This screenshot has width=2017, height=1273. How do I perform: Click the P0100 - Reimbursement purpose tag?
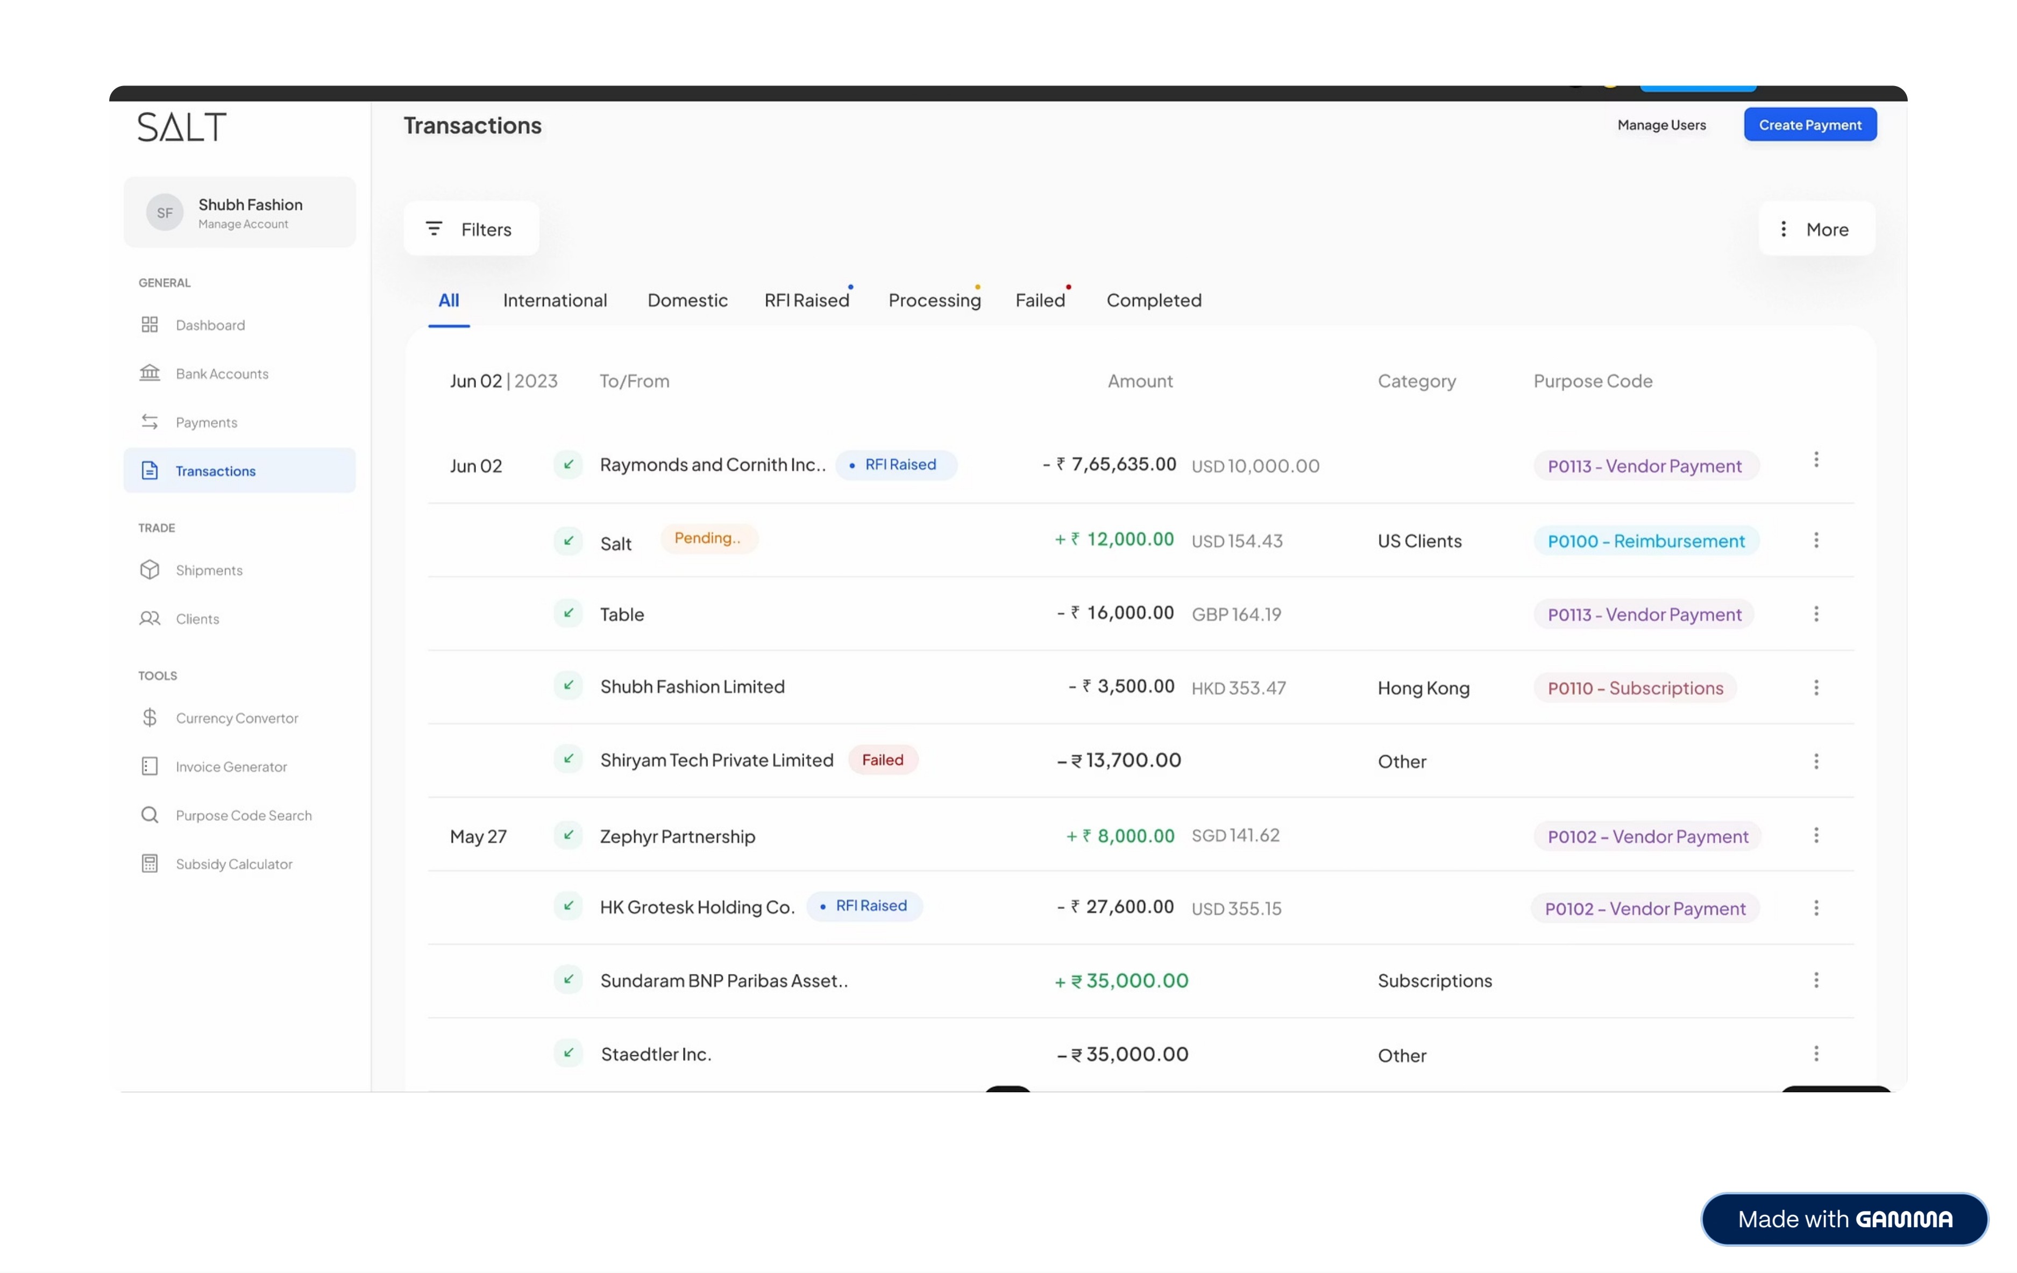pyautogui.click(x=1645, y=541)
